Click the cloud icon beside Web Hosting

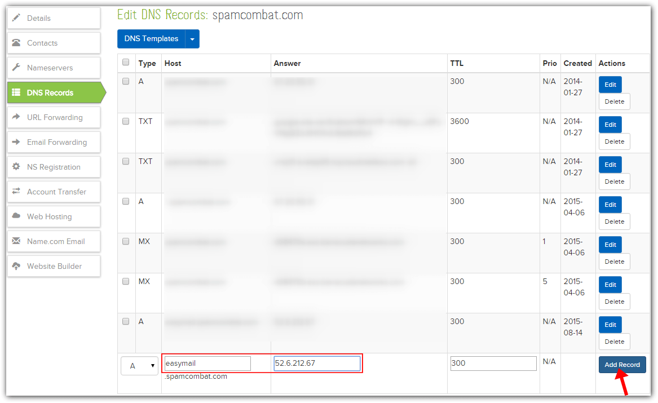point(16,215)
